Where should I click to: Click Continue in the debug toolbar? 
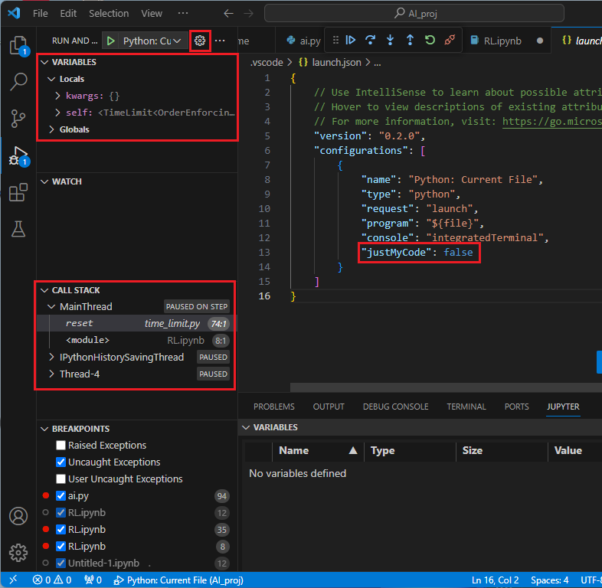click(351, 40)
